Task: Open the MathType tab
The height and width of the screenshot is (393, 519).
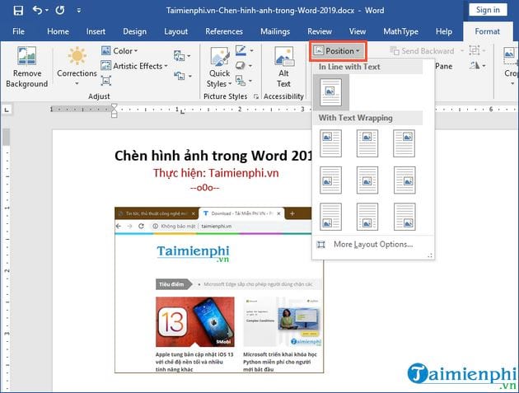Action: (401, 31)
